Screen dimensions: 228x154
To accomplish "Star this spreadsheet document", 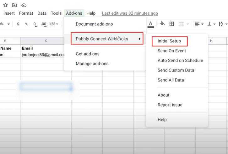I will pyautogui.click(x=5, y=5).
